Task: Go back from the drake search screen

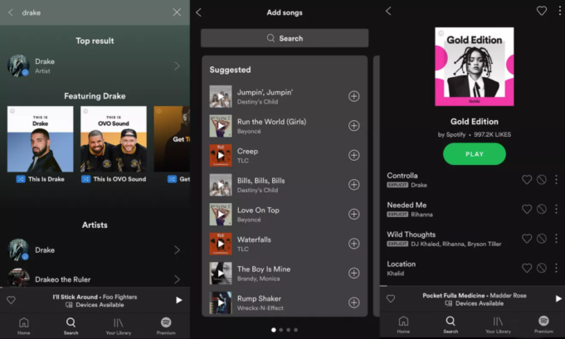Action: pyautogui.click(x=11, y=12)
